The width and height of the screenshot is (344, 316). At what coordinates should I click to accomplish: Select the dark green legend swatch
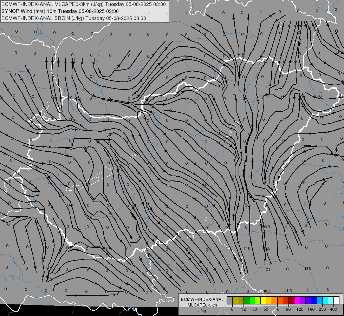click(246, 300)
